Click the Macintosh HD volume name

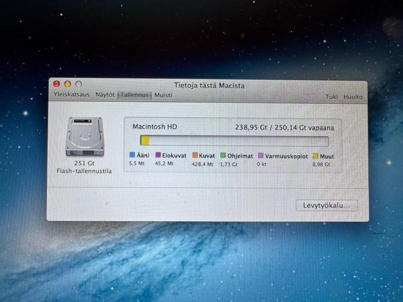tap(155, 127)
